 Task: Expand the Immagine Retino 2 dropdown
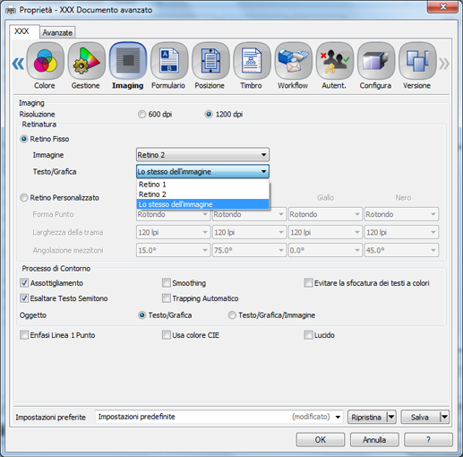[x=202, y=155]
